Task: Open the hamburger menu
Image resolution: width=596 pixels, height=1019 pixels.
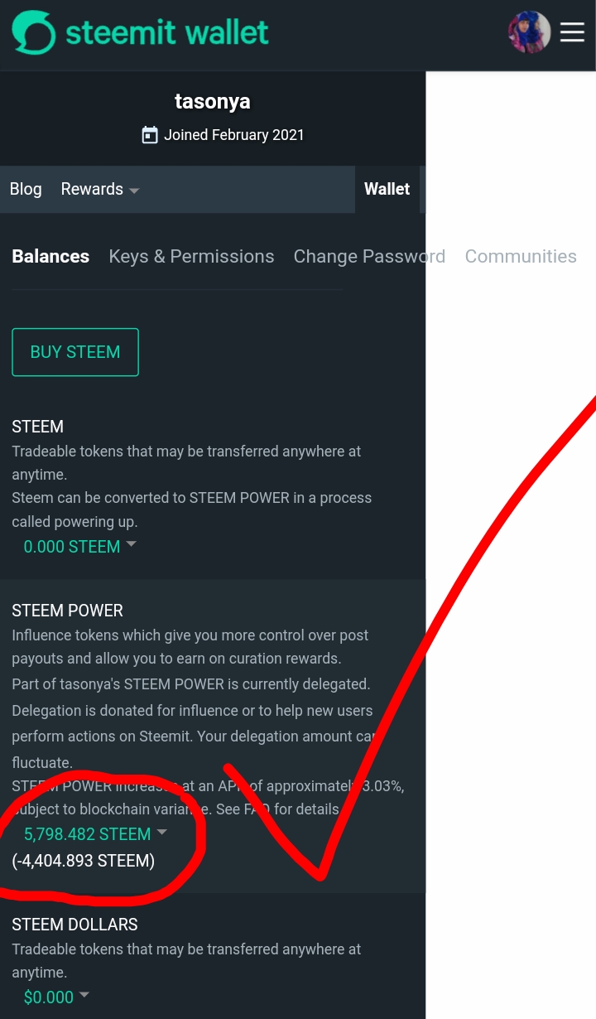Action: point(572,32)
